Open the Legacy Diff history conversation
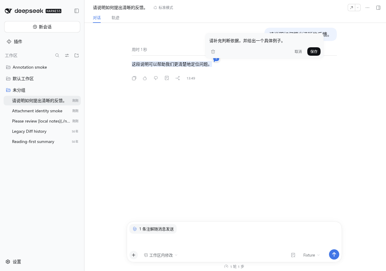The width and height of the screenshot is (386, 271). (42, 131)
